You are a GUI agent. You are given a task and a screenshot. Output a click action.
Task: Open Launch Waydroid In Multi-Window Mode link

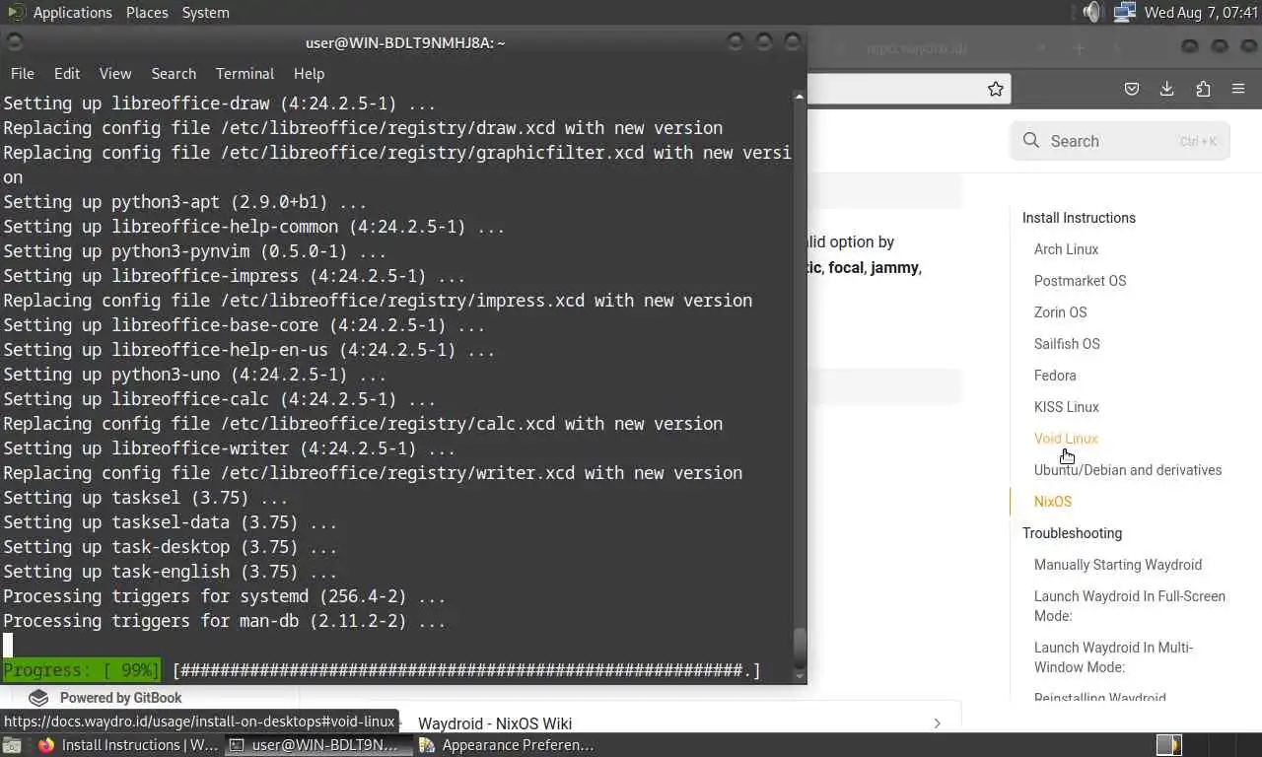pyautogui.click(x=1114, y=657)
